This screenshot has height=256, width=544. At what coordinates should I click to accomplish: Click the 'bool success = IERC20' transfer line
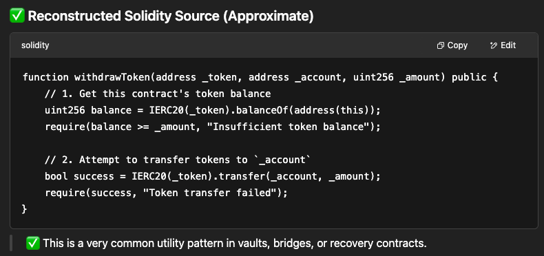(x=213, y=176)
